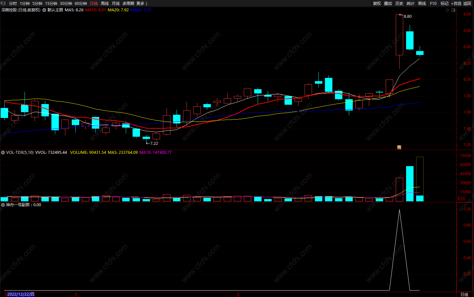The image size is (474, 297).
Task: Expand the 神舟一号副图 indicator dropdown arrow
Action: pos(3,205)
